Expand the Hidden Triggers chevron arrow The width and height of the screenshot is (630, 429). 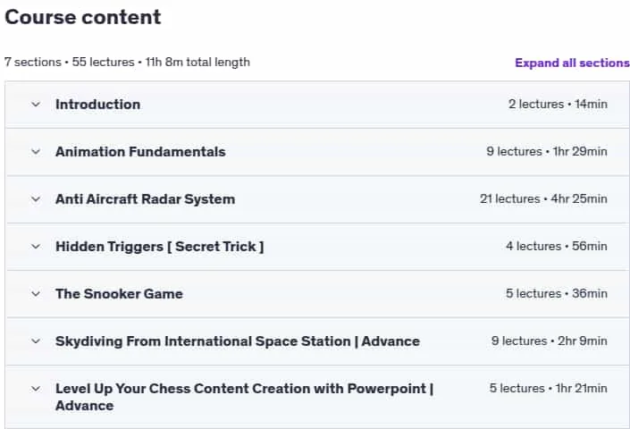(x=36, y=247)
